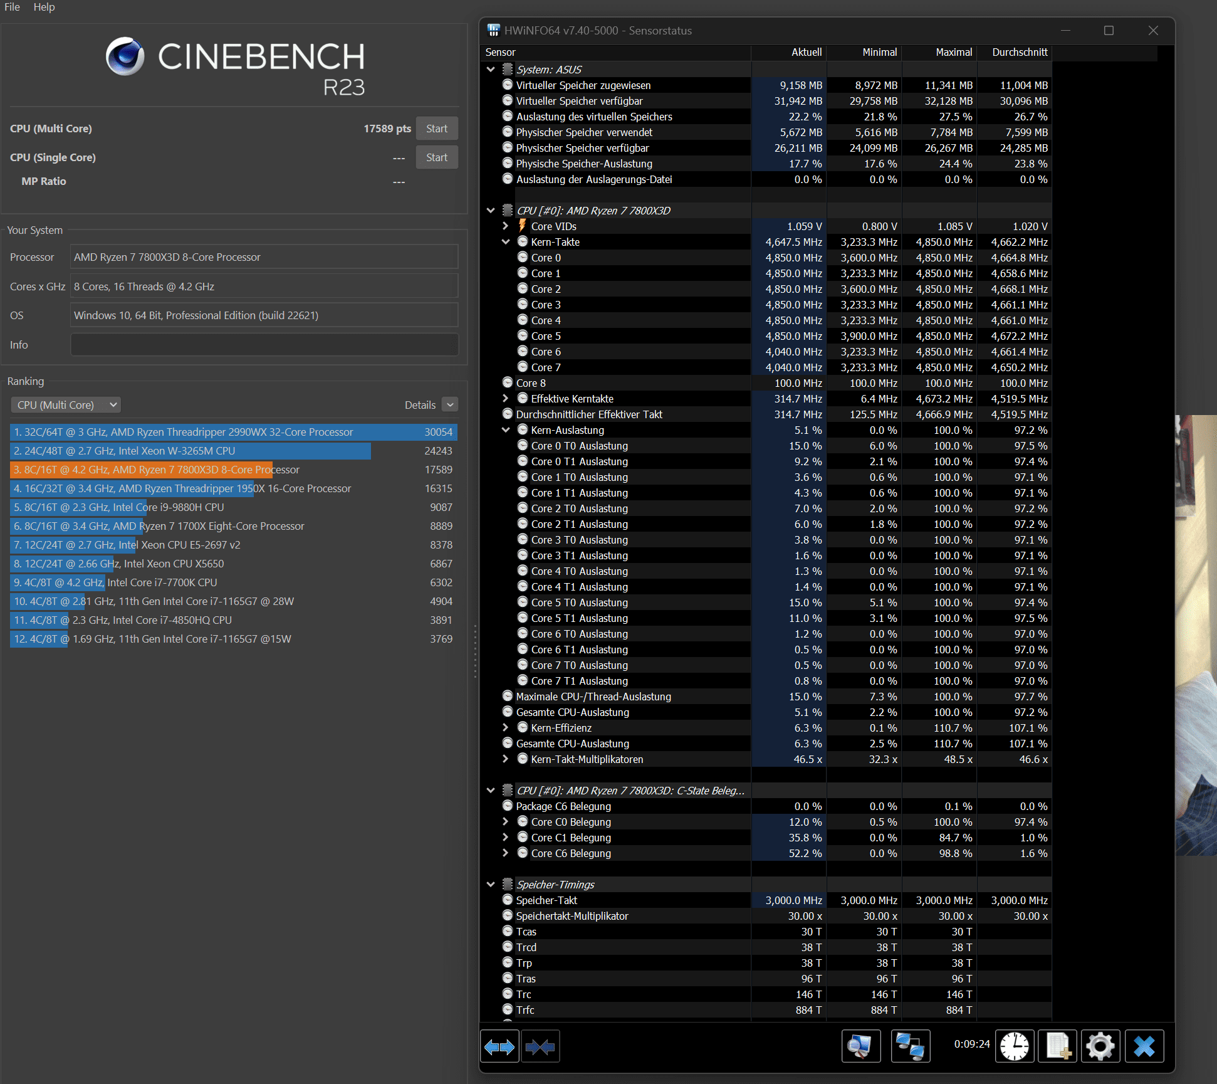Select the OS field in Your System
This screenshot has height=1084, width=1217.
pyautogui.click(x=264, y=315)
